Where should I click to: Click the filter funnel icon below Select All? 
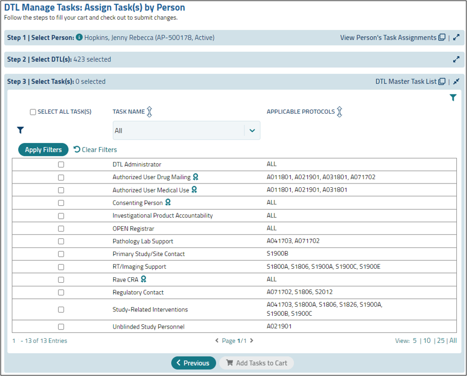[20, 130]
